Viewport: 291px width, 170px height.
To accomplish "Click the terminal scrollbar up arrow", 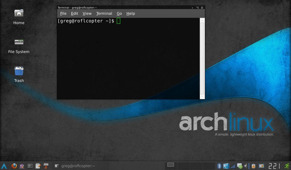I will (x=202, y=20).
